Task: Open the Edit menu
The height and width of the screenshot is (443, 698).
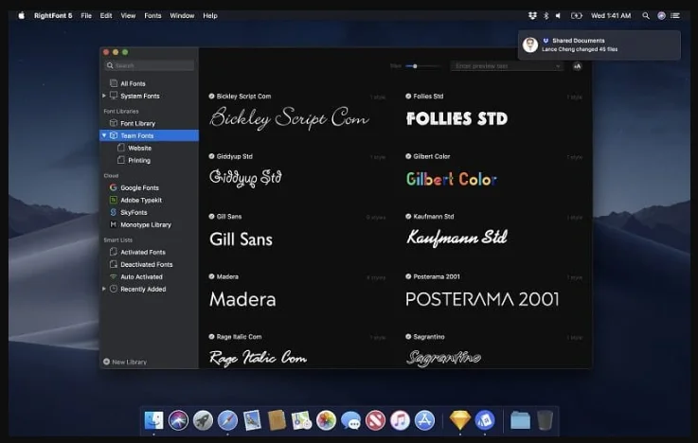Action: 106,15
